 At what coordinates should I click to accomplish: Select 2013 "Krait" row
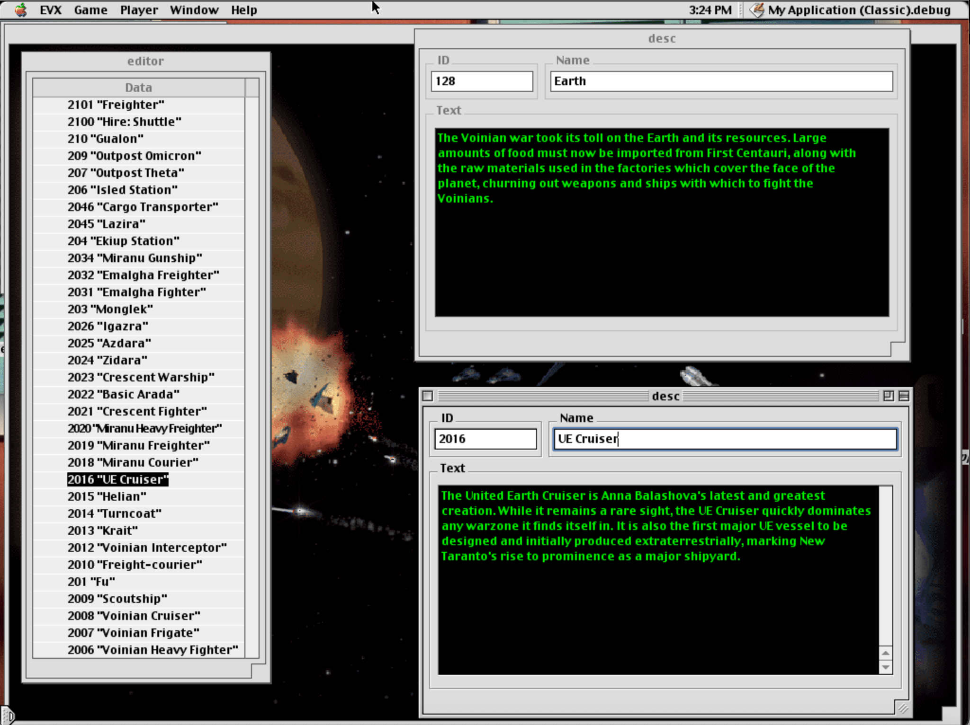pyautogui.click(x=139, y=530)
